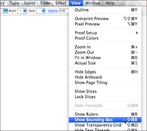Select Overprint Preview
This screenshot has width=147, height=131.
105,19
